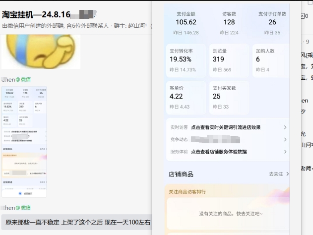Screen dimensions: 313x235
Task: Click the chat message about 现在一天100左右
Action: coord(78,223)
